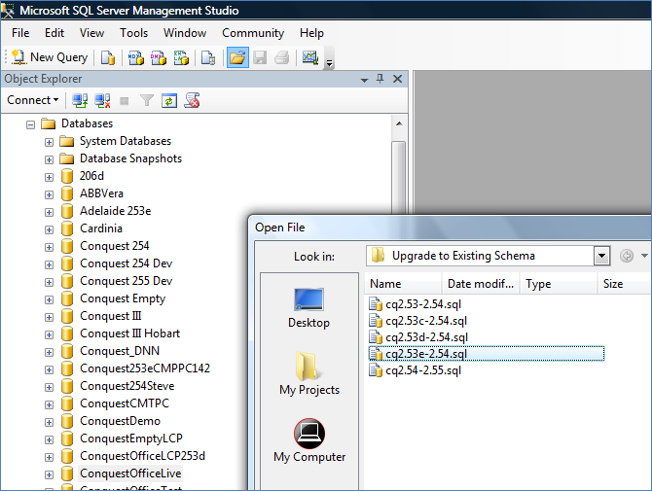Open Object Explorer window position dropdown arrow
Screen dimensions: 652x491
pos(364,80)
